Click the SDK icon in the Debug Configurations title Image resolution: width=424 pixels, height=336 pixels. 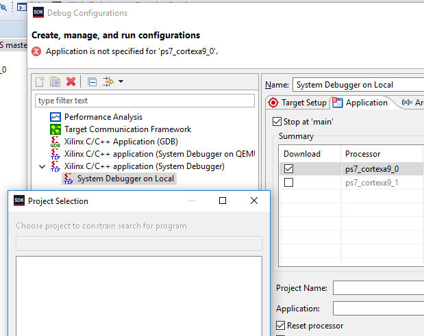pyautogui.click(x=38, y=12)
